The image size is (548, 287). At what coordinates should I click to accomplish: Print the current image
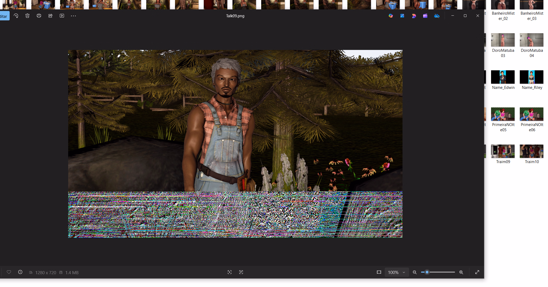click(39, 16)
